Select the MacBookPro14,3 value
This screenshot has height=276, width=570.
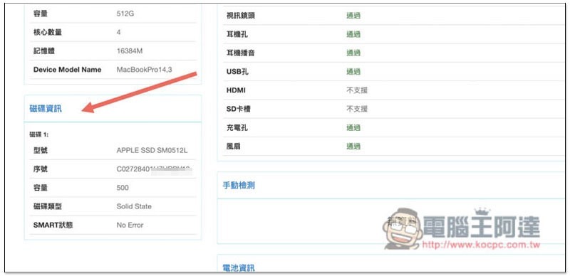click(144, 70)
